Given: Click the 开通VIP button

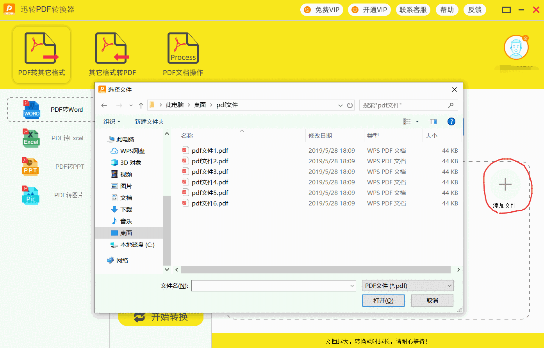Looking at the screenshot, I should pos(369,10).
